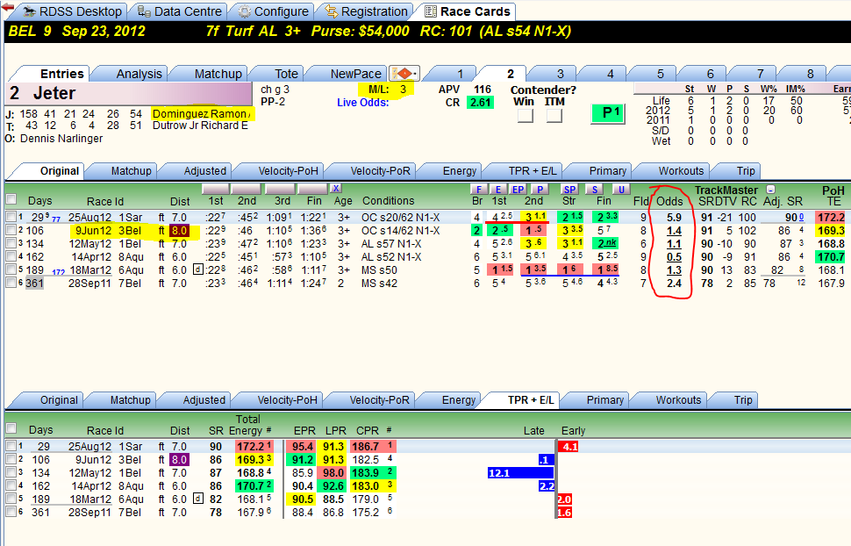This screenshot has height=546, width=851.
Task: Click the red 4.1 Early bar
Action: 568,447
